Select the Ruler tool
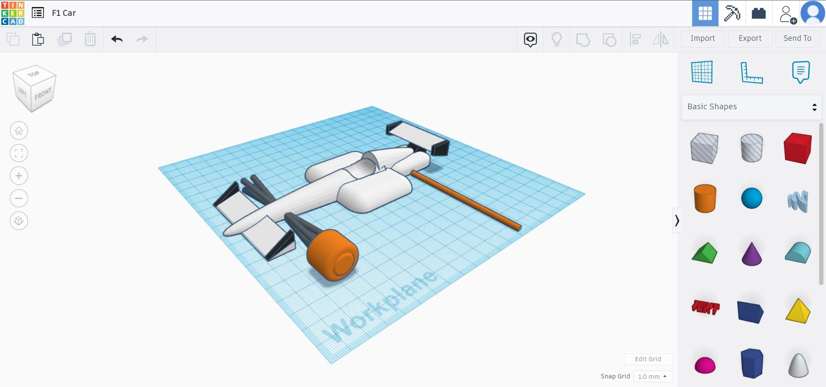 click(752, 72)
